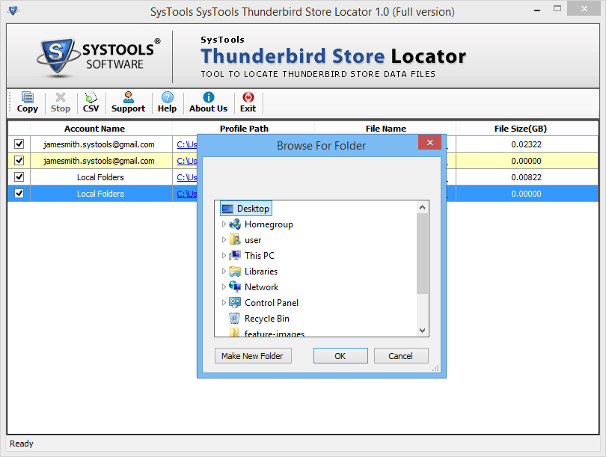Expand the Network tree node
This screenshot has width=606, height=457.
point(224,287)
